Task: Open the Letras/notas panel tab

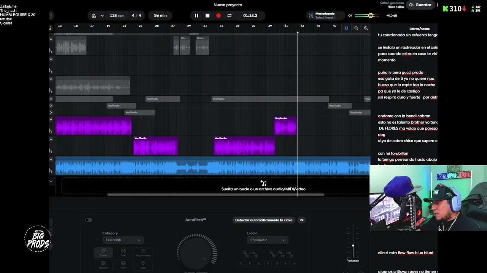Action: [419, 29]
